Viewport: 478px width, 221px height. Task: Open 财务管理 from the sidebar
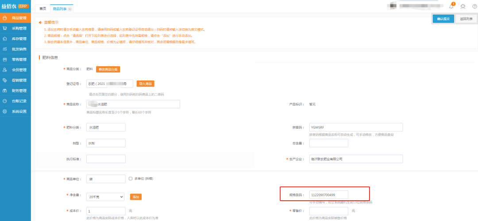pyautogui.click(x=19, y=91)
